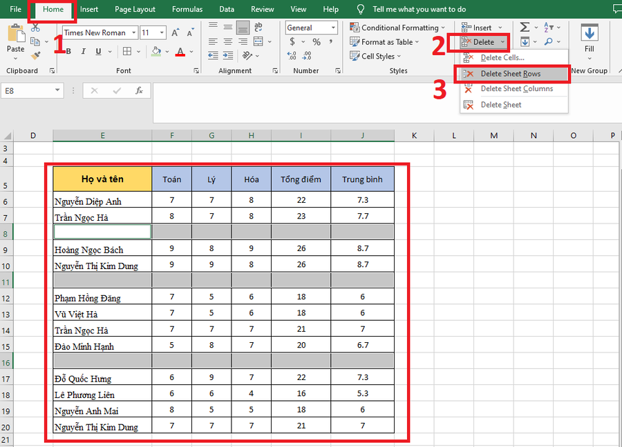622x447 pixels.
Task: Click the Insert Function fx icon
Action: 139,90
